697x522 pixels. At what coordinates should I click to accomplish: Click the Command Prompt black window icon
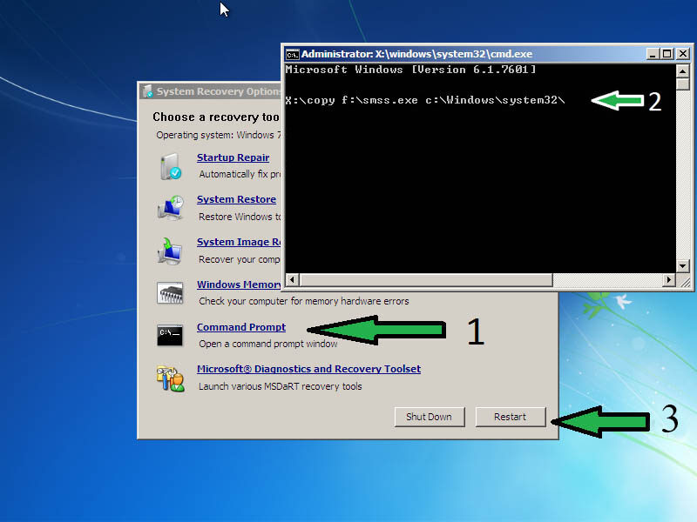[x=169, y=334]
